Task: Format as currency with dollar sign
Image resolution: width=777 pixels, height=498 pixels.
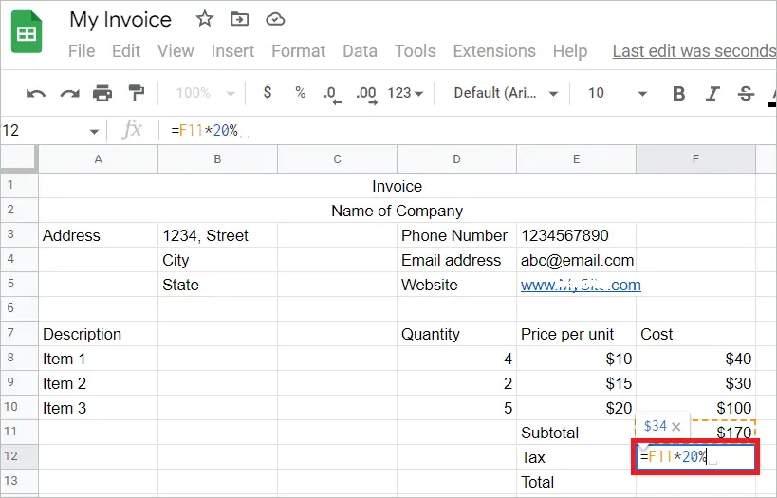Action: pos(268,92)
